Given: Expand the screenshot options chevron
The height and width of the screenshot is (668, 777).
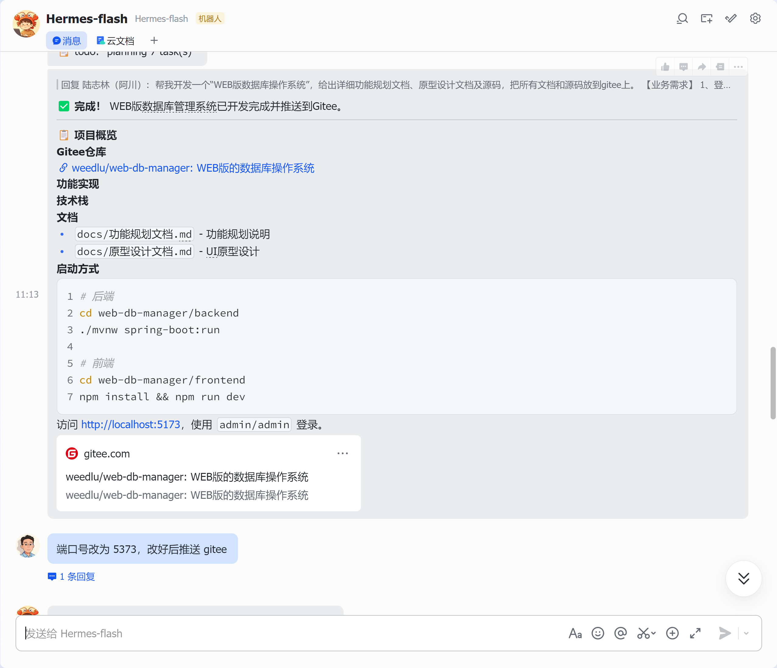Looking at the screenshot, I should (x=653, y=634).
